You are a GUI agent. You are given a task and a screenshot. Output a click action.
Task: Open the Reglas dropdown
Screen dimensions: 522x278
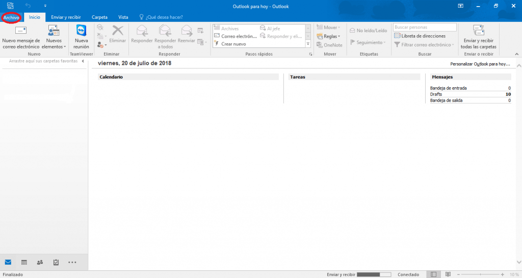[329, 36]
